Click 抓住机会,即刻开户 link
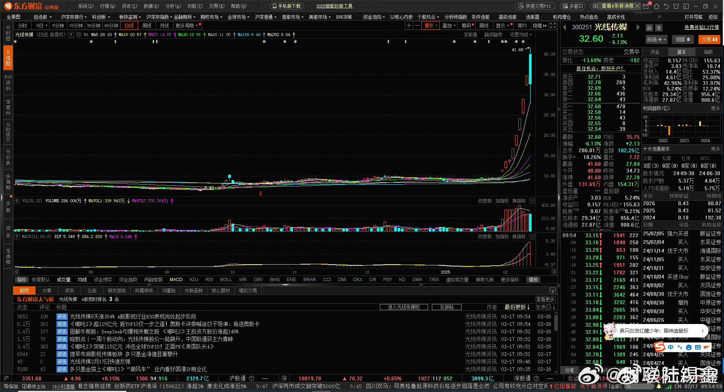Image resolution: width=724 pixels, height=392 pixels. [601, 68]
